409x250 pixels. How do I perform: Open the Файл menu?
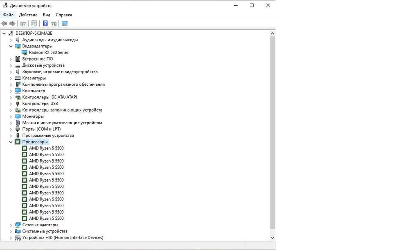8,15
